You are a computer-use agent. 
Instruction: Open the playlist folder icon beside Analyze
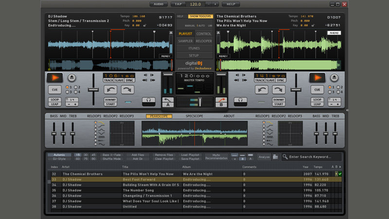[275, 157]
